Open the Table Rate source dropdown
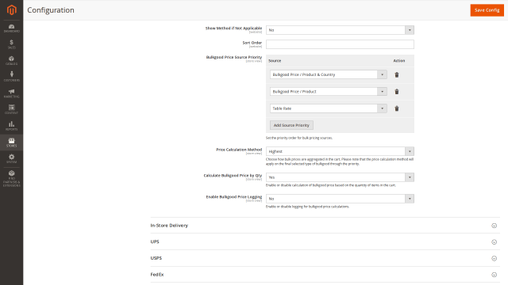508x285 pixels. tap(328, 108)
